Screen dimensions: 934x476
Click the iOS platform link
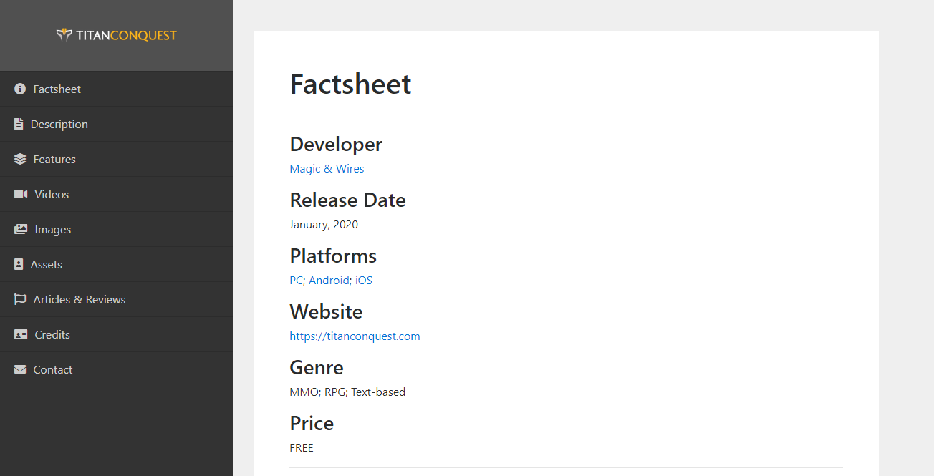(364, 280)
